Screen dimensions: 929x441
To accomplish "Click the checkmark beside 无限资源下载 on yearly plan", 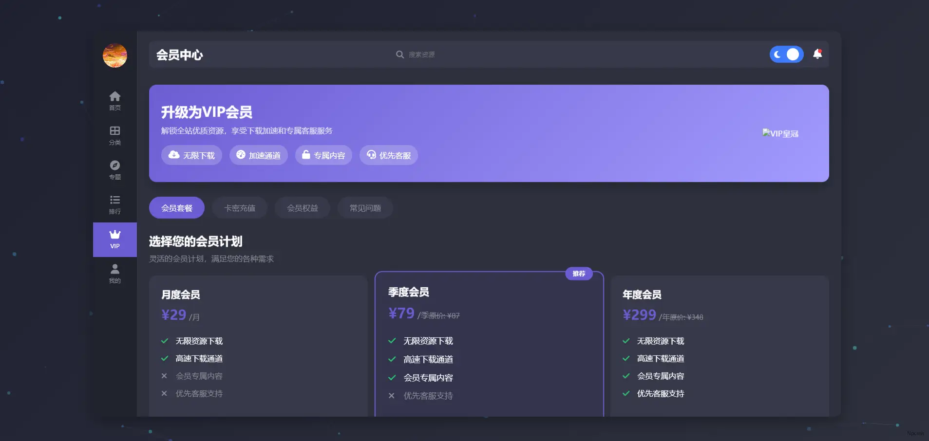I will click(626, 341).
